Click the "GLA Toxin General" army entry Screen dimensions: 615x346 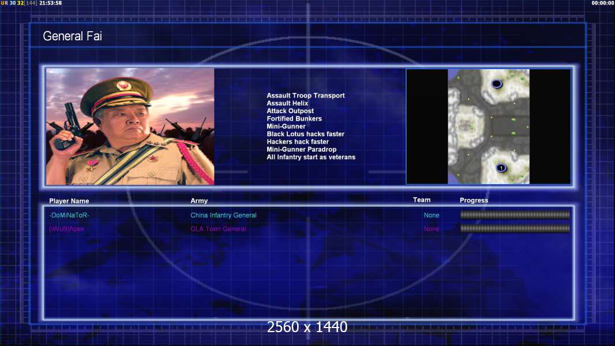tap(218, 229)
